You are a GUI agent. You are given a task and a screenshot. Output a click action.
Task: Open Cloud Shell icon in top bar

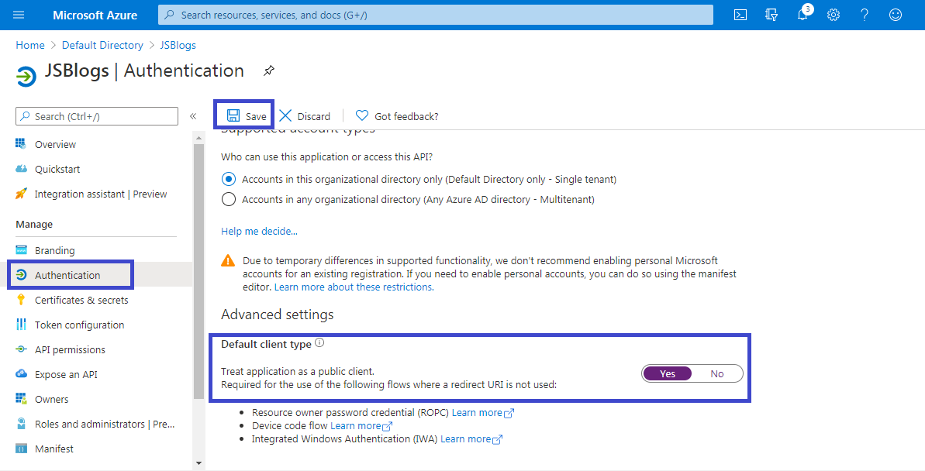point(740,15)
